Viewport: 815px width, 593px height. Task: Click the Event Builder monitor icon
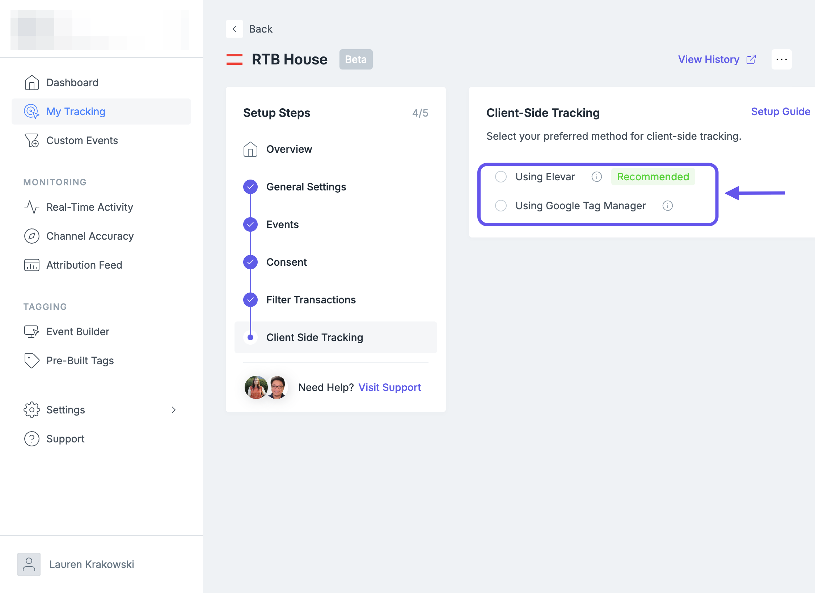tap(32, 332)
